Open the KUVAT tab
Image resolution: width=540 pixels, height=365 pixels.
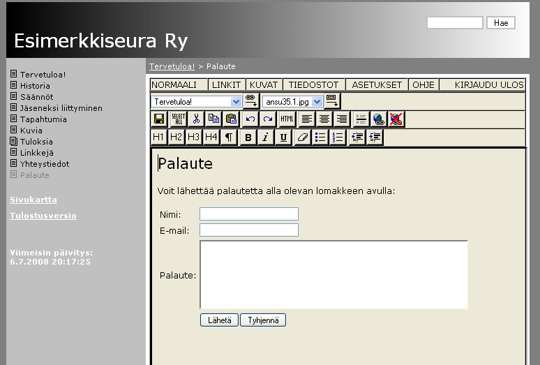coord(264,84)
